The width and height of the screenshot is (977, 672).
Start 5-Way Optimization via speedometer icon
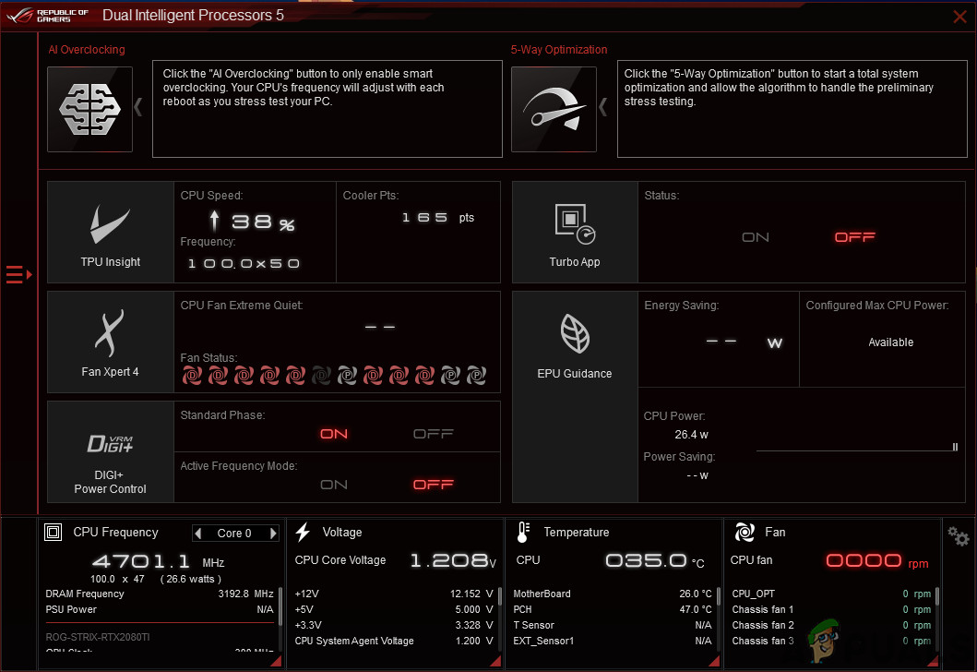click(554, 109)
